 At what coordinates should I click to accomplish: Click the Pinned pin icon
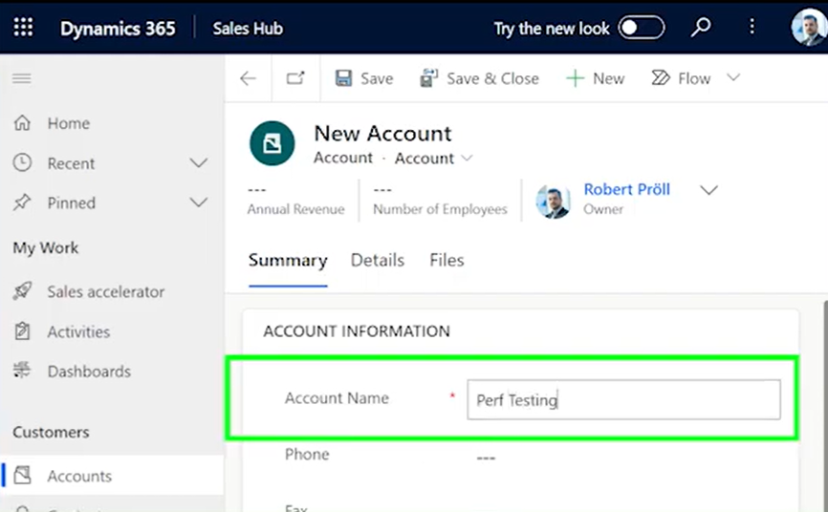point(22,203)
